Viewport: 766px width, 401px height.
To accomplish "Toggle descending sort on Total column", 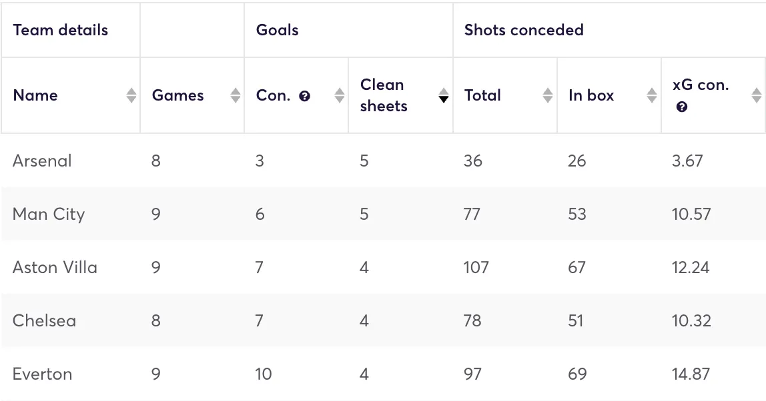I will 547,95.
